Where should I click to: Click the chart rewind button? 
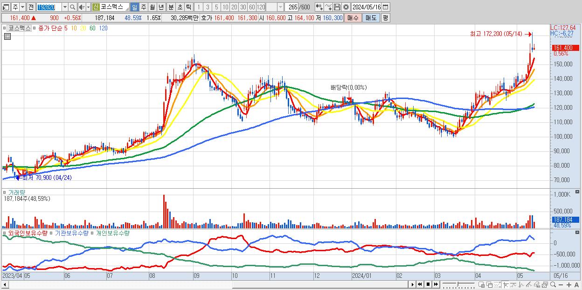tap(420, 284)
